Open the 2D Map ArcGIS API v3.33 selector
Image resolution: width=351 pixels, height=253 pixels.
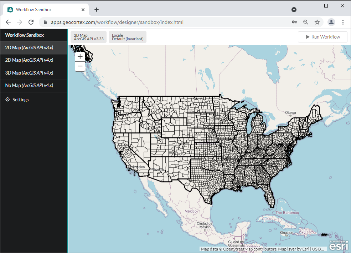click(x=88, y=37)
